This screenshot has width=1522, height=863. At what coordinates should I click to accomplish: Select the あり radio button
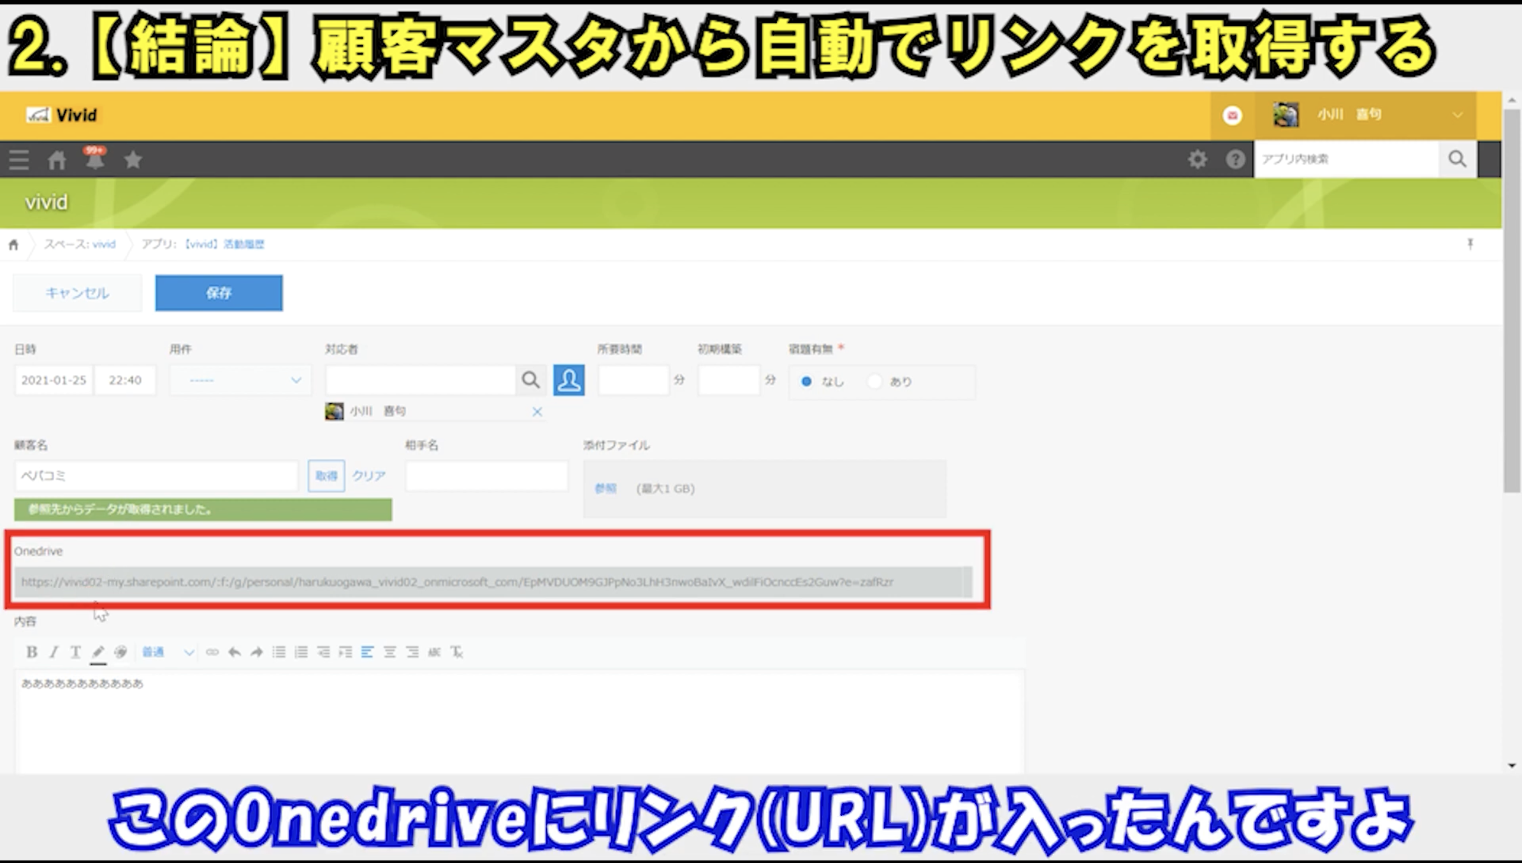click(874, 382)
